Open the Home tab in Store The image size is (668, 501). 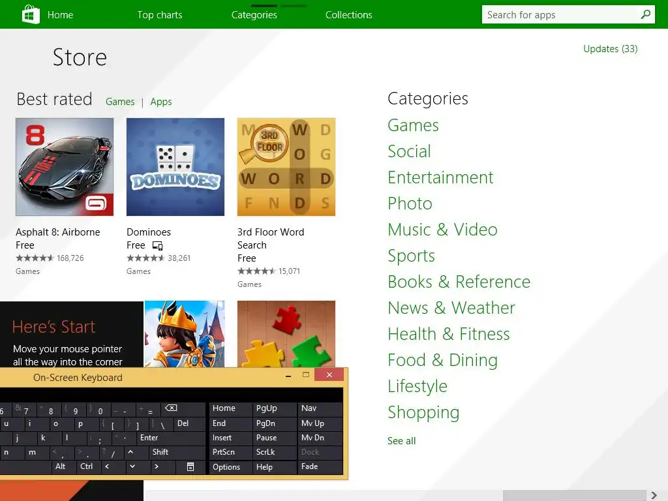pyautogui.click(x=60, y=15)
